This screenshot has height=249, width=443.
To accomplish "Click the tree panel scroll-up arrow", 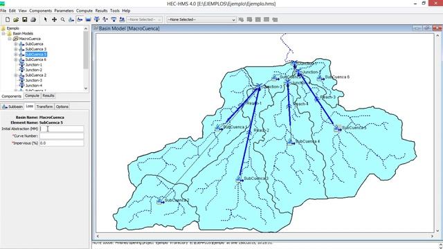I will coord(86,28).
